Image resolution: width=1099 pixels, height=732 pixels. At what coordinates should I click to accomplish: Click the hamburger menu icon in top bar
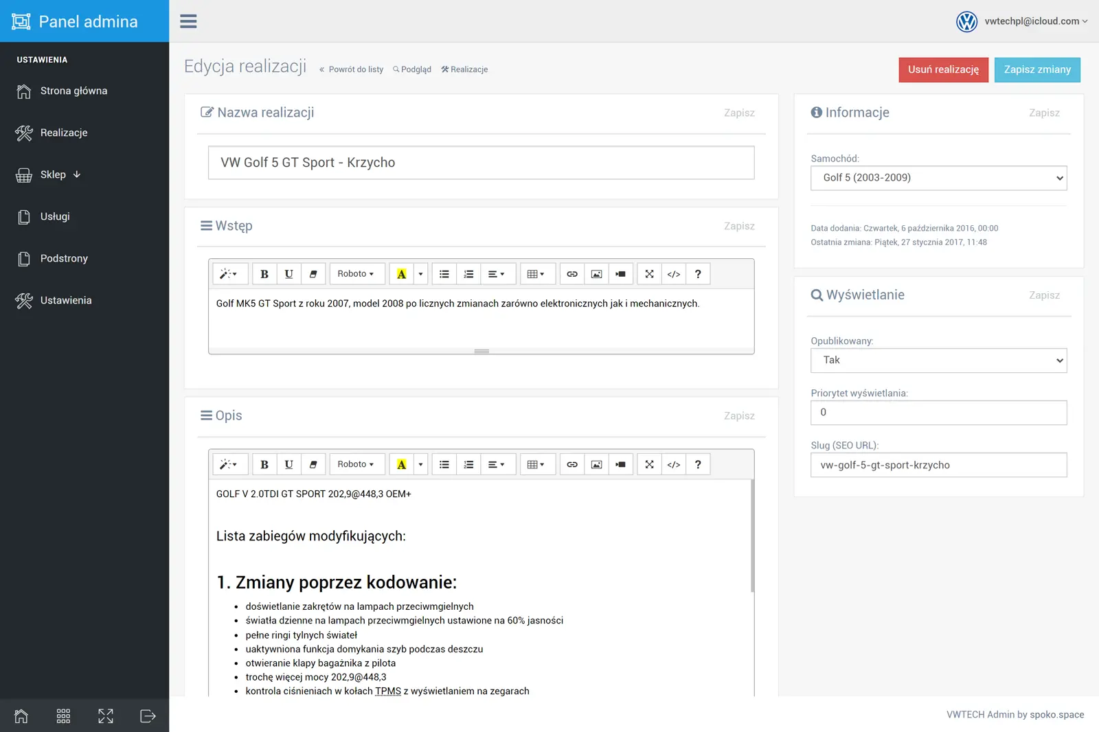pos(188,21)
